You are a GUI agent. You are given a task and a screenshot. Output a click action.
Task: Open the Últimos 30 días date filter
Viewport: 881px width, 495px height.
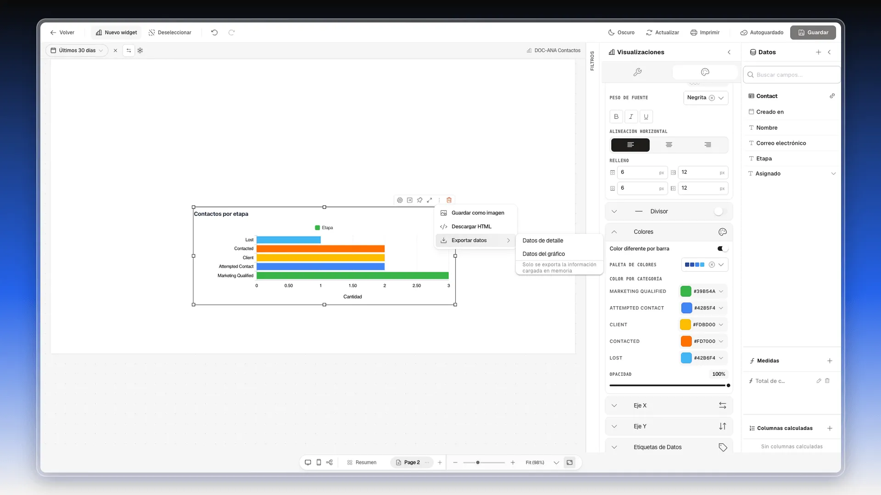tap(77, 50)
